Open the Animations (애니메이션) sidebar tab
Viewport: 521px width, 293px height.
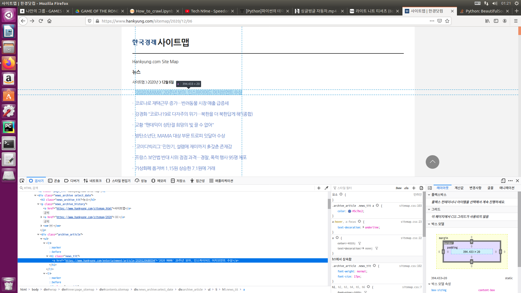(507, 188)
